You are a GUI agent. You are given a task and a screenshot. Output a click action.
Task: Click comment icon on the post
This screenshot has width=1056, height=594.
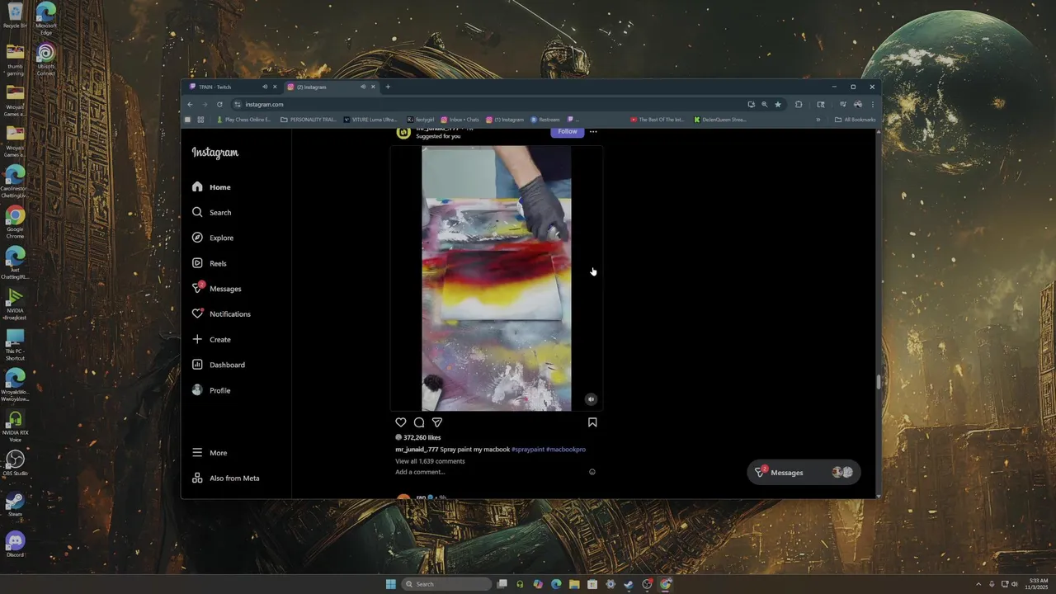point(419,422)
